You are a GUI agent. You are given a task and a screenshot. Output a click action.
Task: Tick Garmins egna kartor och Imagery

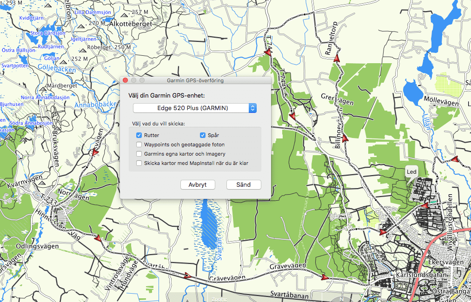[139, 154]
